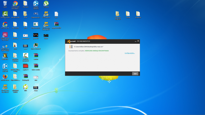The width and height of the screenshot is (205, 115).
Task: Select the Mozilla Firefox shortcut
Action: click(x=5, y=78)
